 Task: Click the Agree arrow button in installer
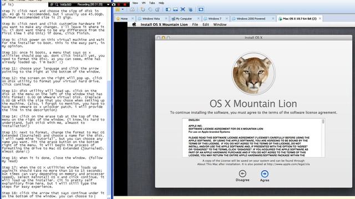tap(265, 174)
